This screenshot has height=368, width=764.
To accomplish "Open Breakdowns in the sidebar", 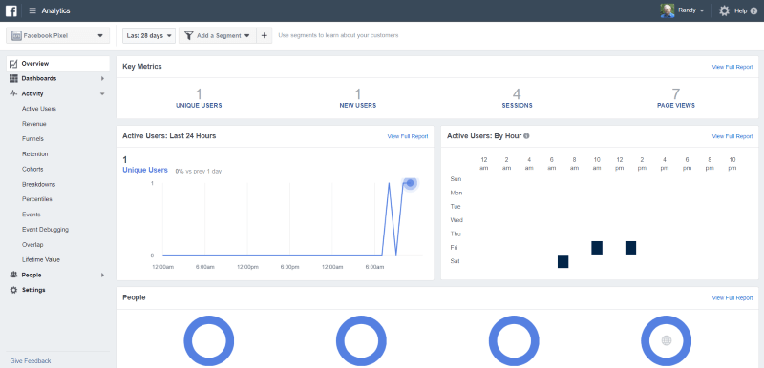I will point(38,184).
